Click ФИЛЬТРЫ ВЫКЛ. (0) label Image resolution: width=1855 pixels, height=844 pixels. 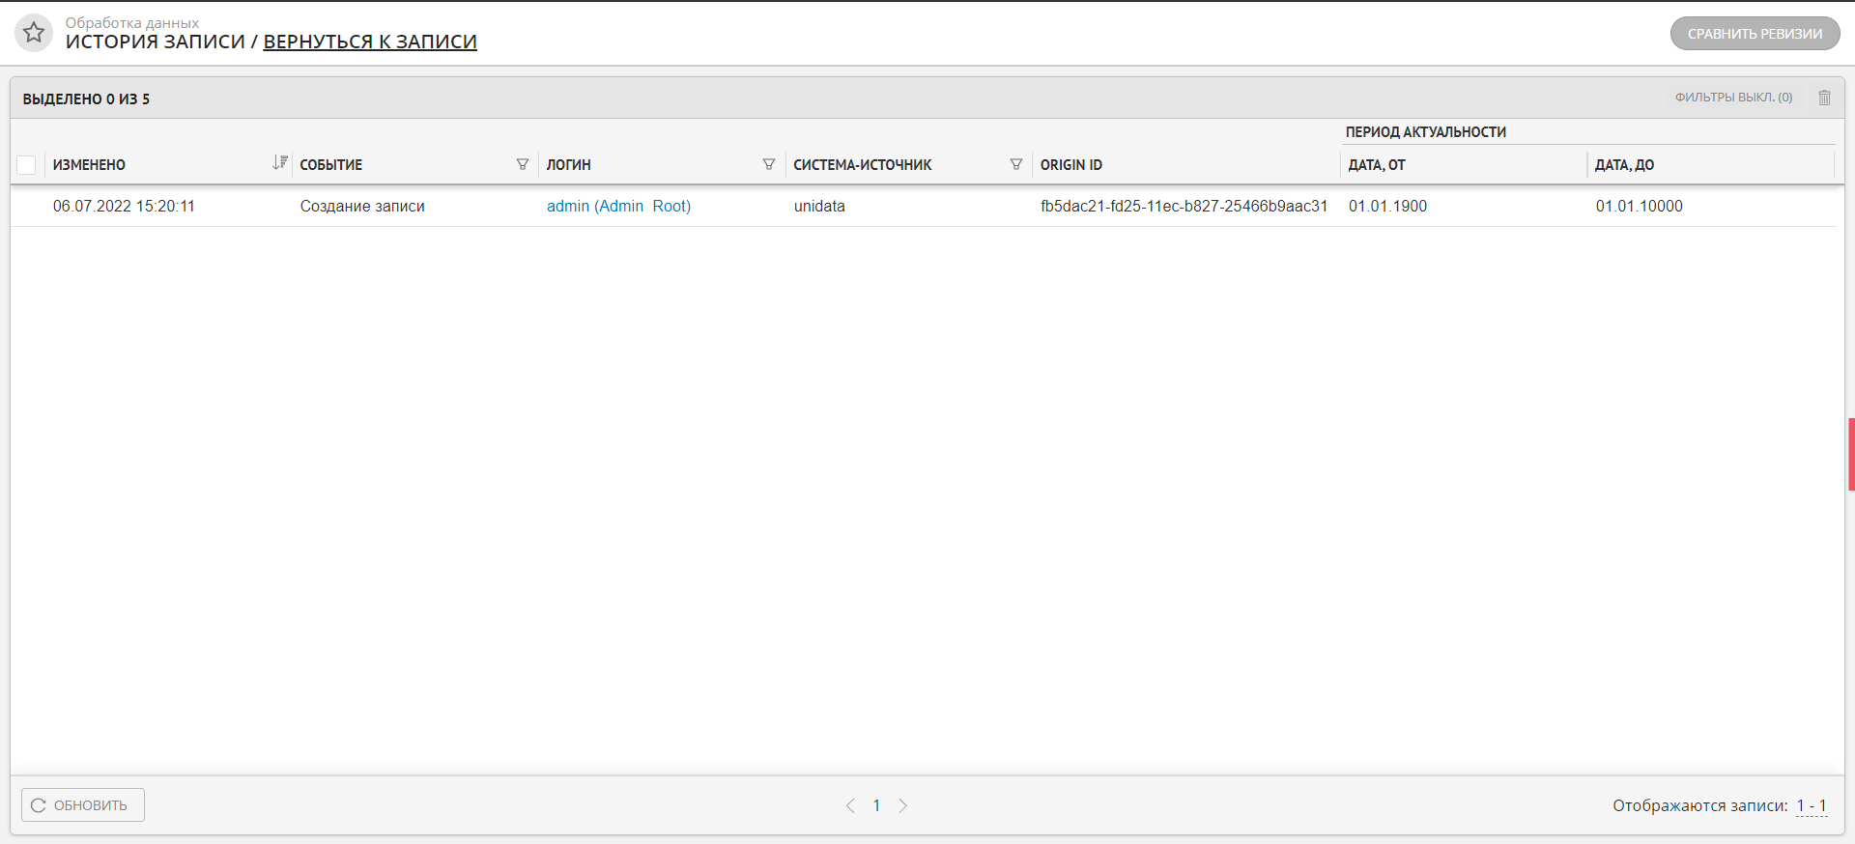click(x=1733, y=98)
